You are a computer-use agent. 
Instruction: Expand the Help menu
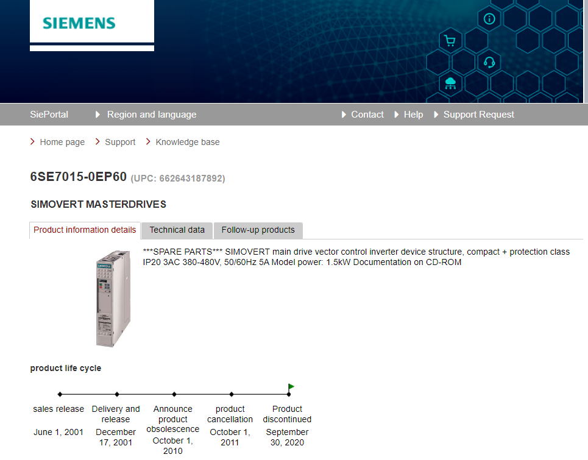point(413,115)
